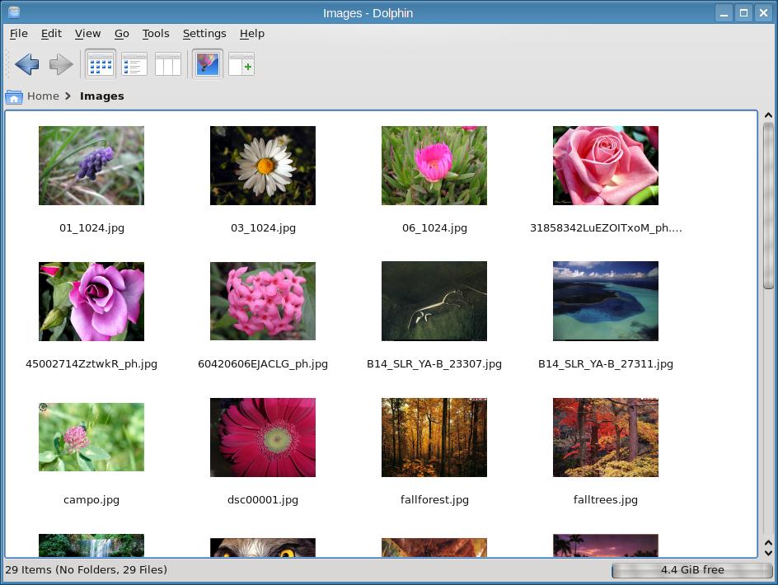Click the 01_1024.jpg file name

pyautogui.click(x=91, y=227)
